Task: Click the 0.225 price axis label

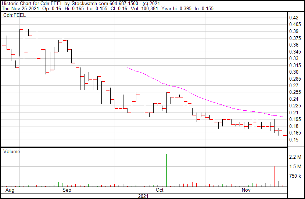Action: 295,106
